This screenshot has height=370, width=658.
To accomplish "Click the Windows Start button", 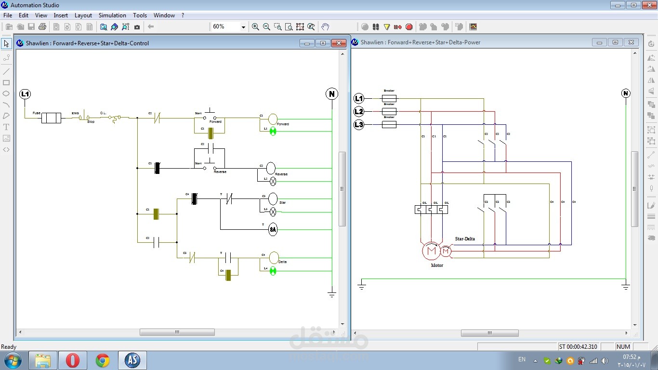I will point(13,360).
